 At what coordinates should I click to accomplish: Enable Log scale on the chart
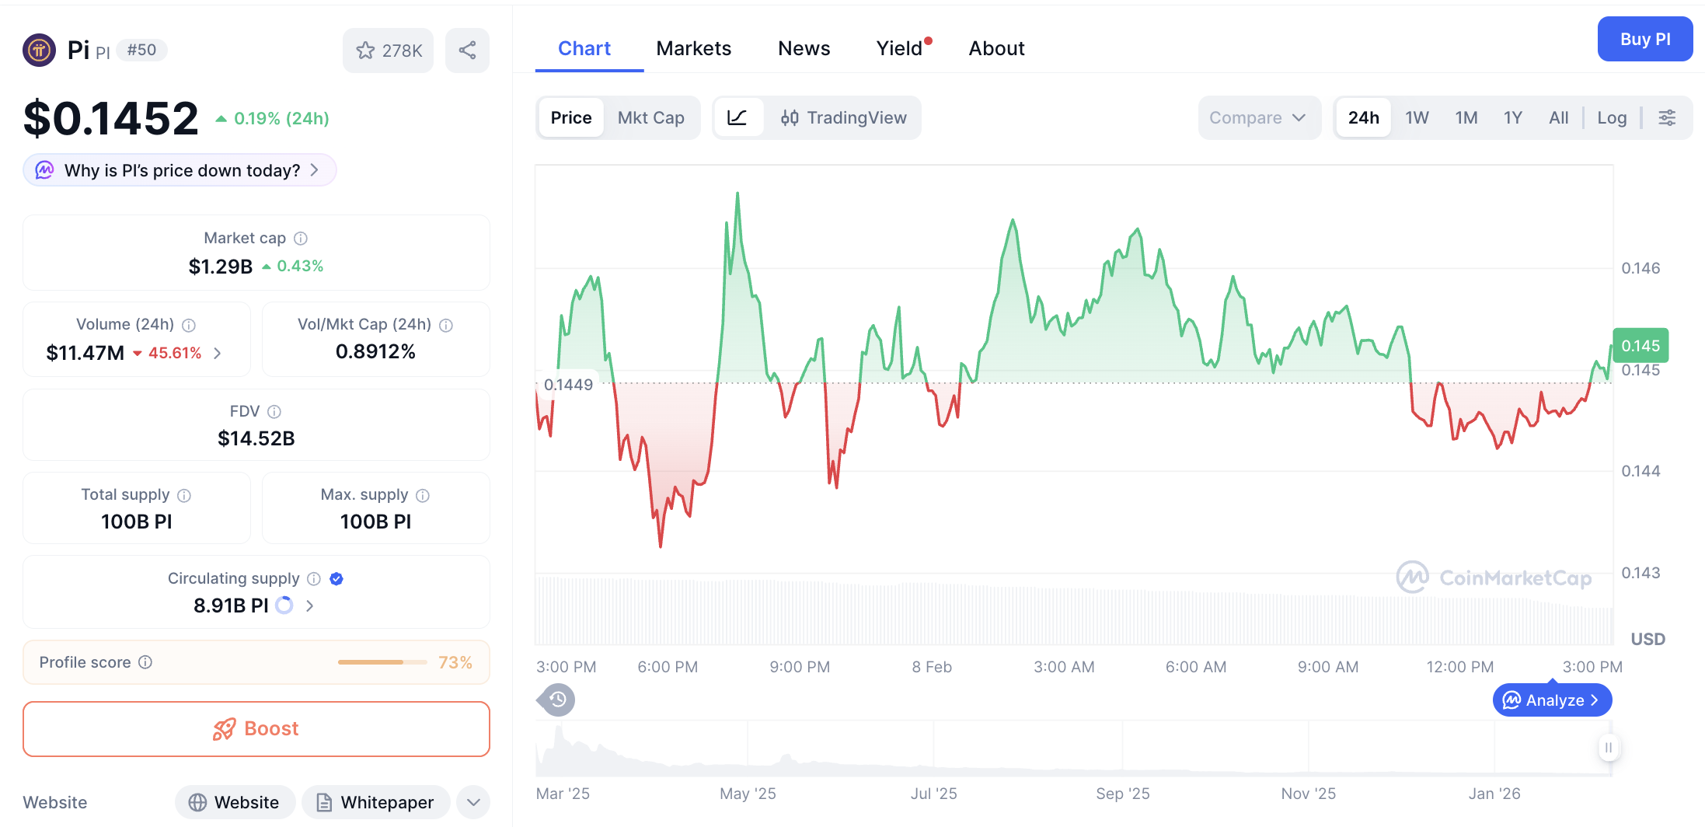tap(1612, 117)
